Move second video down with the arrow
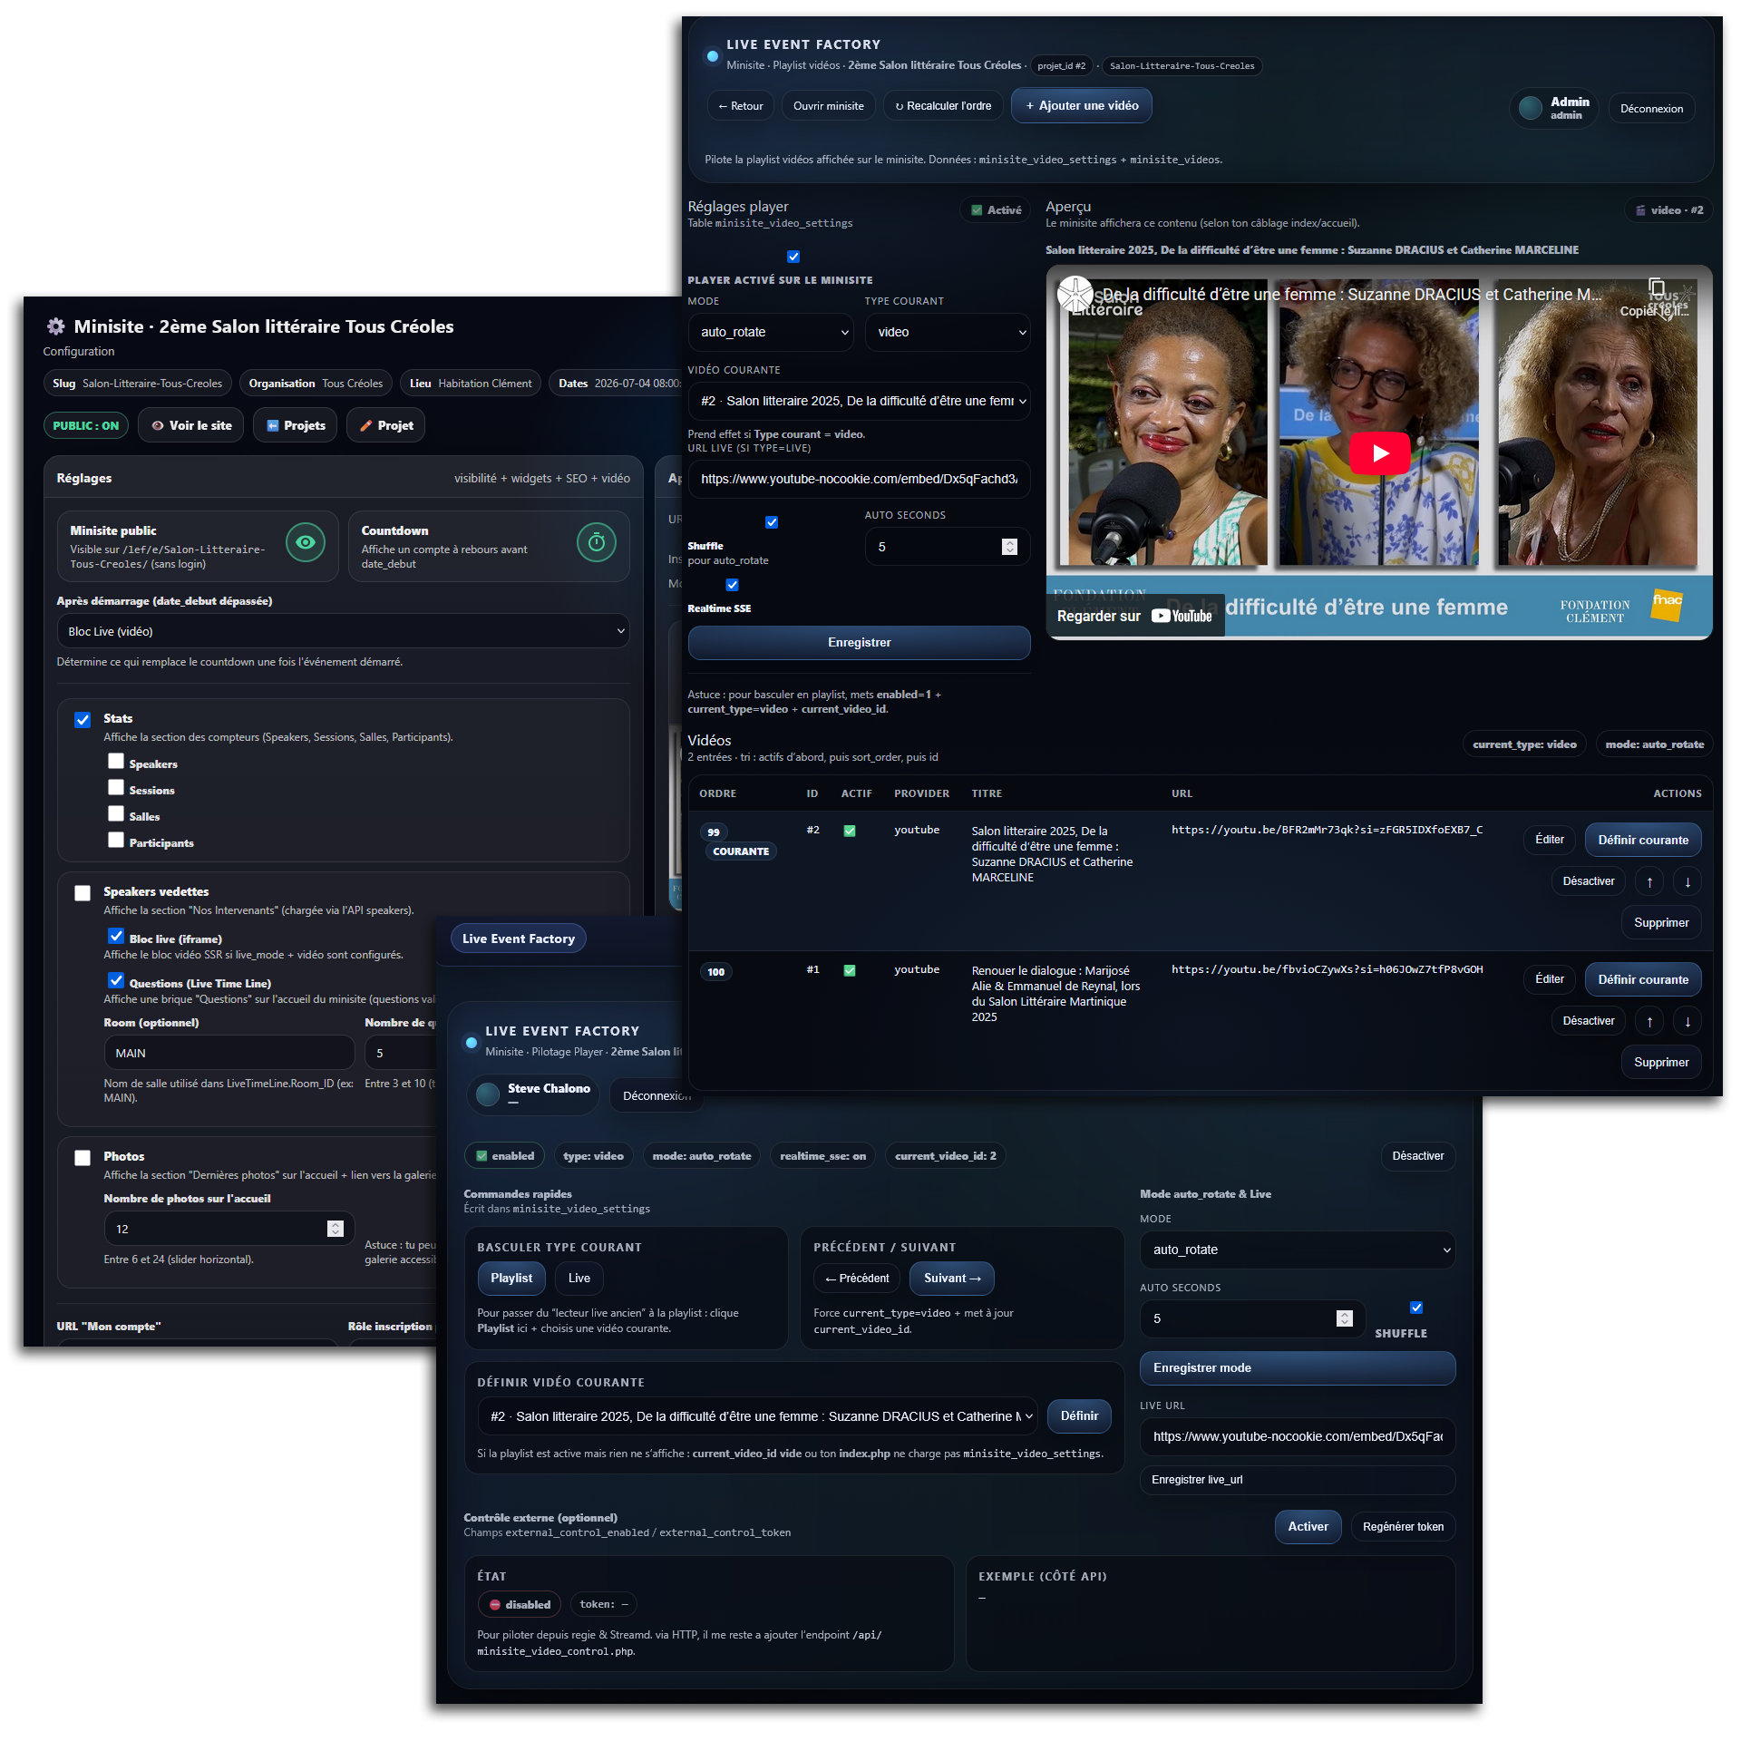This screenshot has height=1741, width=1741. (x=1688, y=1021)
